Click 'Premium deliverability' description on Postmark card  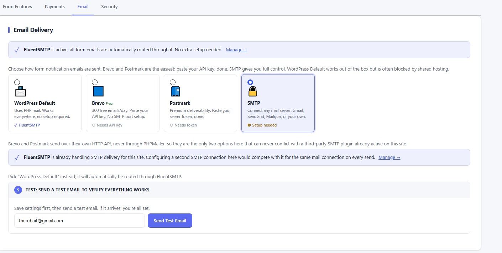[x=200, y=113]
